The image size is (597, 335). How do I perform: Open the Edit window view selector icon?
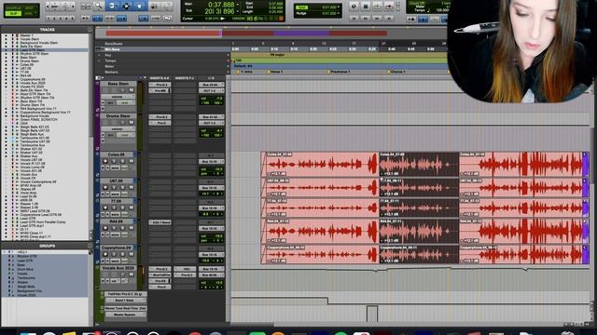pos(99,78)
